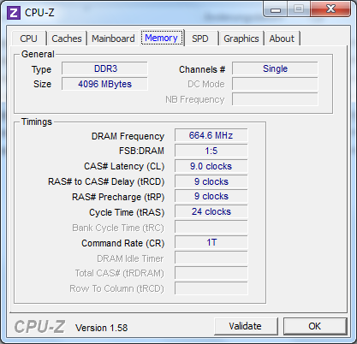
Task: Open the Caches tab
Action: (67, 39)
